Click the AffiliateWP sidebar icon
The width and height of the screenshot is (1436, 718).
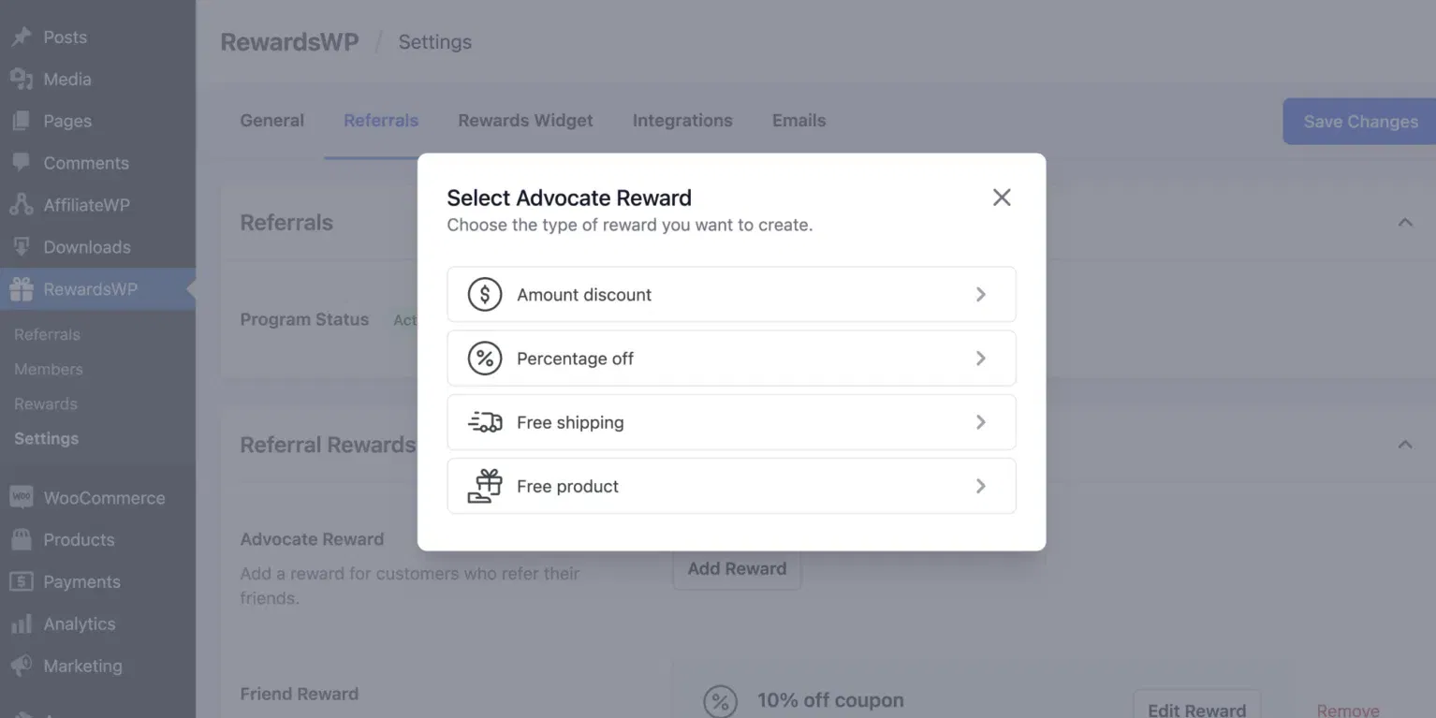tap(21, 205)
